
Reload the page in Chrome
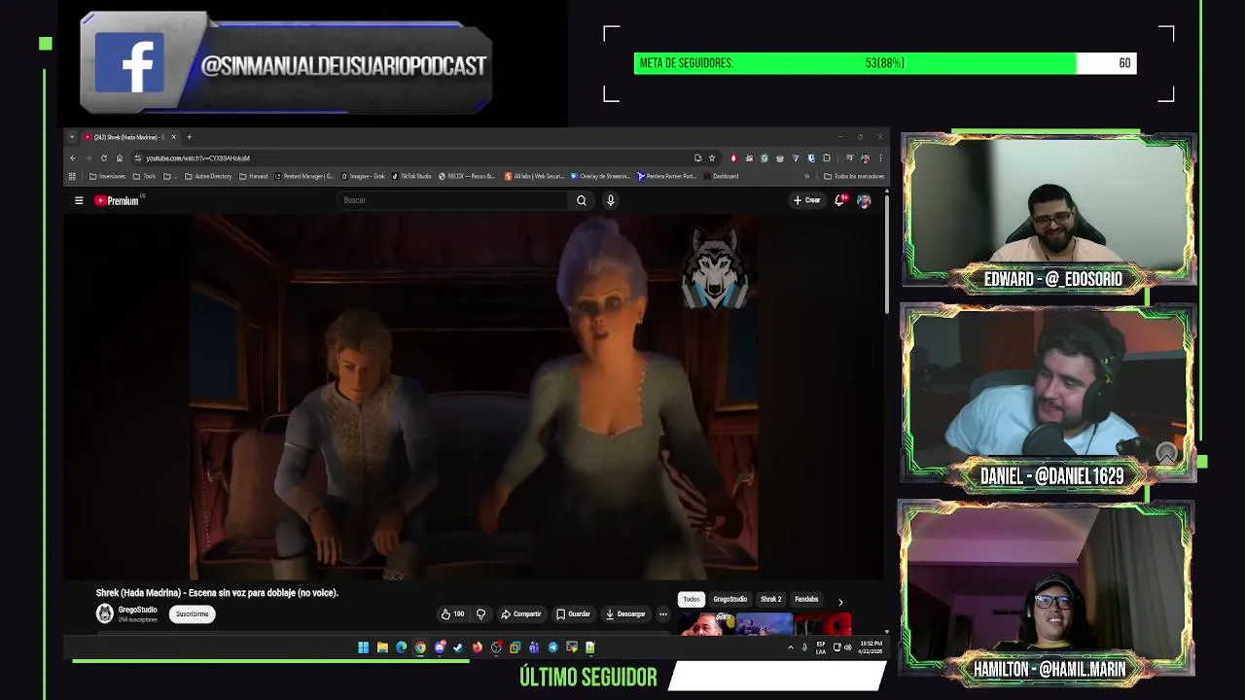coord(103,157)
